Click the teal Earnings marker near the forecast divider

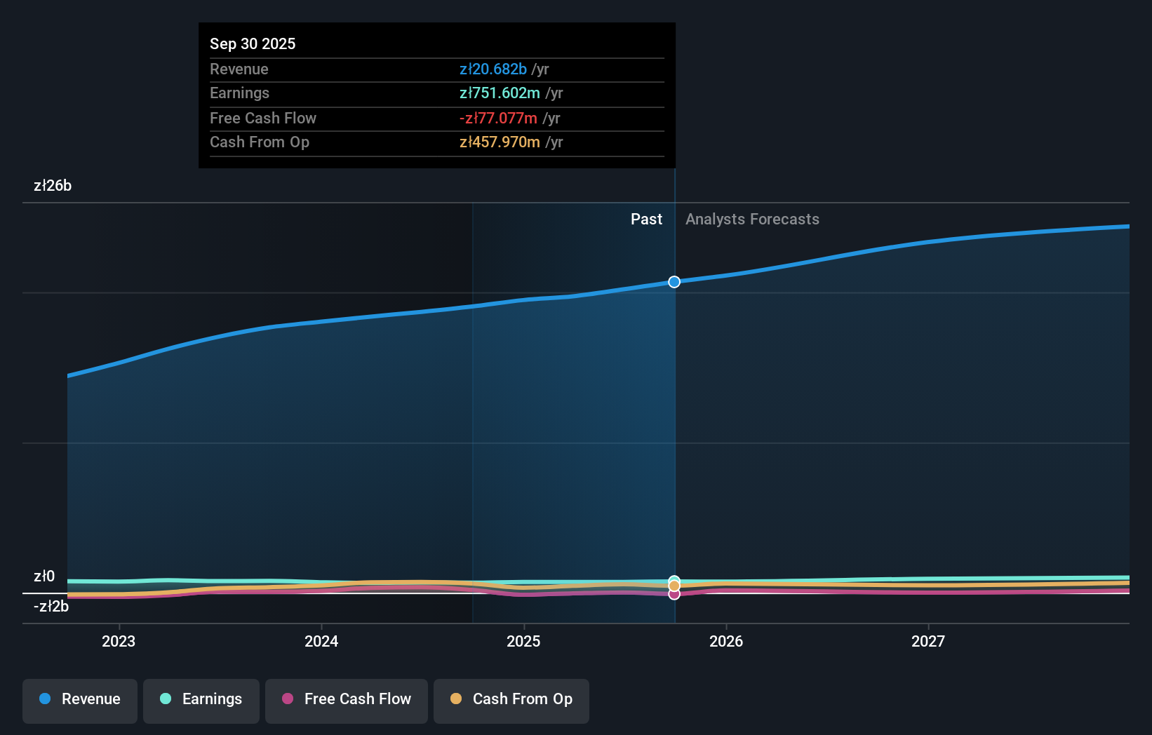coord(674,580)
